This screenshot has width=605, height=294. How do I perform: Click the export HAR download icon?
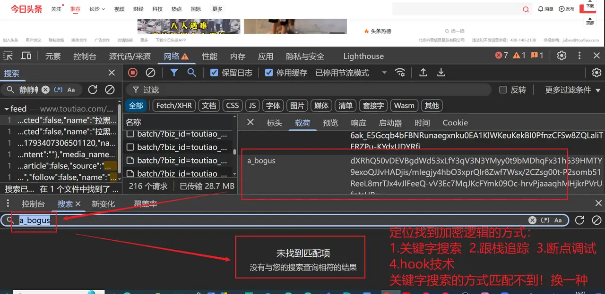point(441,73)
